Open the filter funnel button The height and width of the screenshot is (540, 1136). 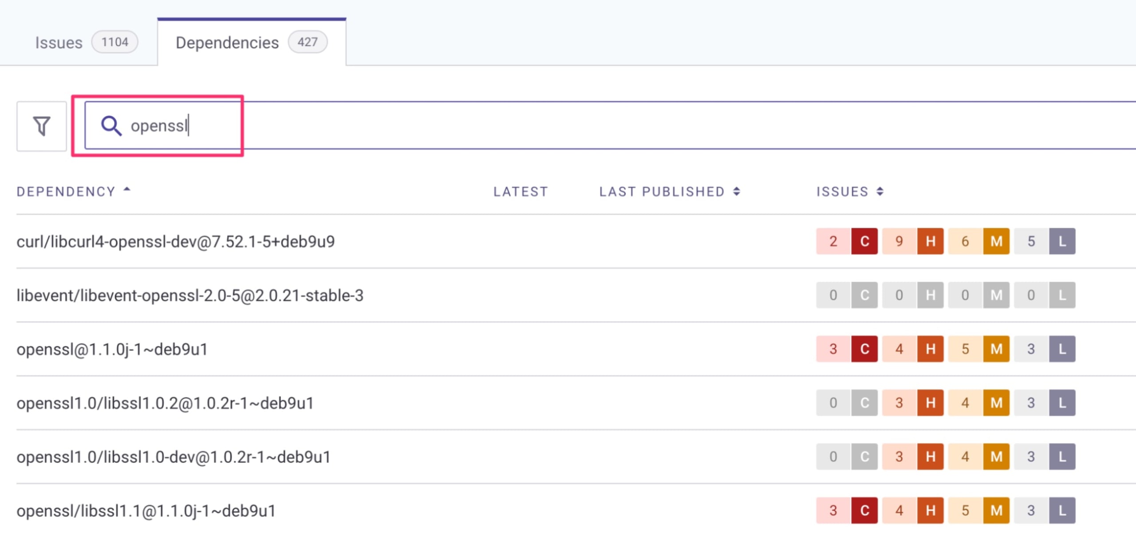coord(42,126)
